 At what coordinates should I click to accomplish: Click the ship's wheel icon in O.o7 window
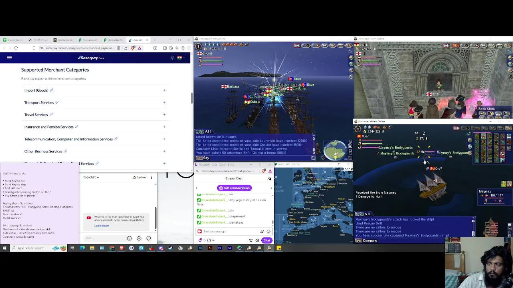(358, 129)
